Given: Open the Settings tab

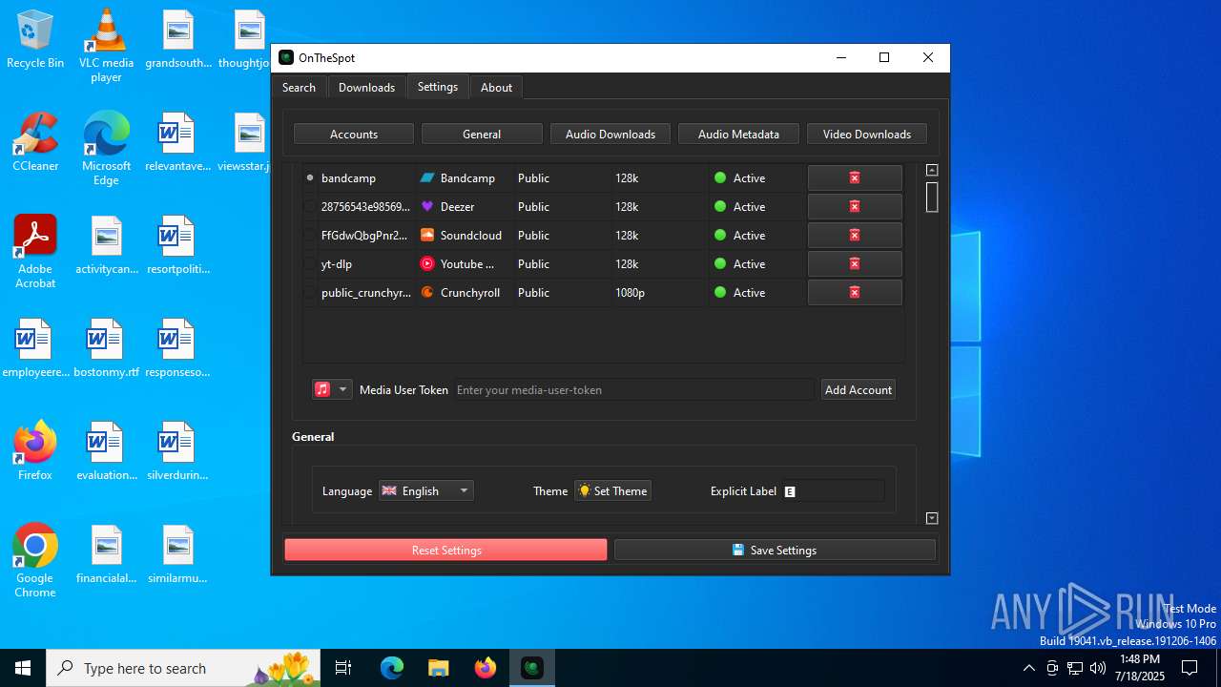Looking at the screenshot, I should pos(438,86).
